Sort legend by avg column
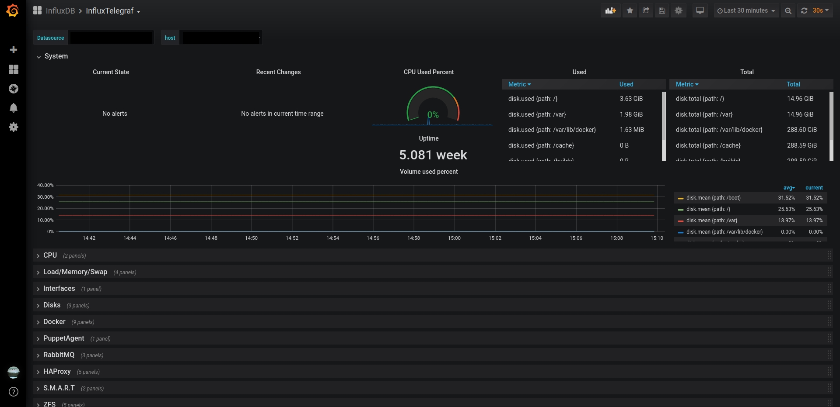 [x=789, y=188]
